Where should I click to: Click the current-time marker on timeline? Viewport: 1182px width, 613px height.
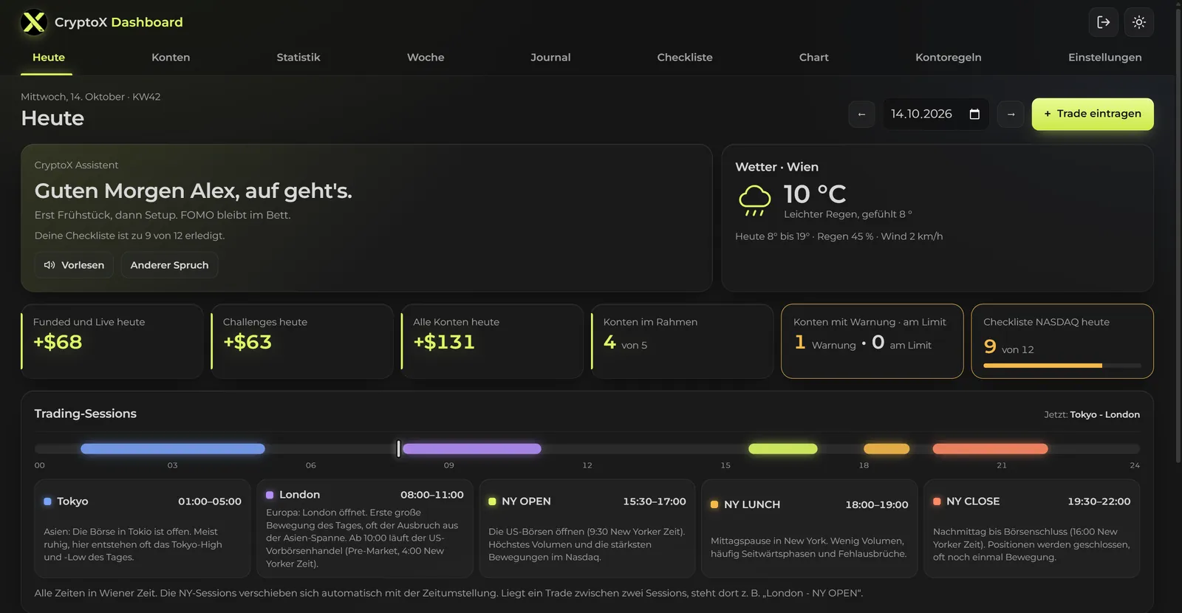tap(399, 448)
